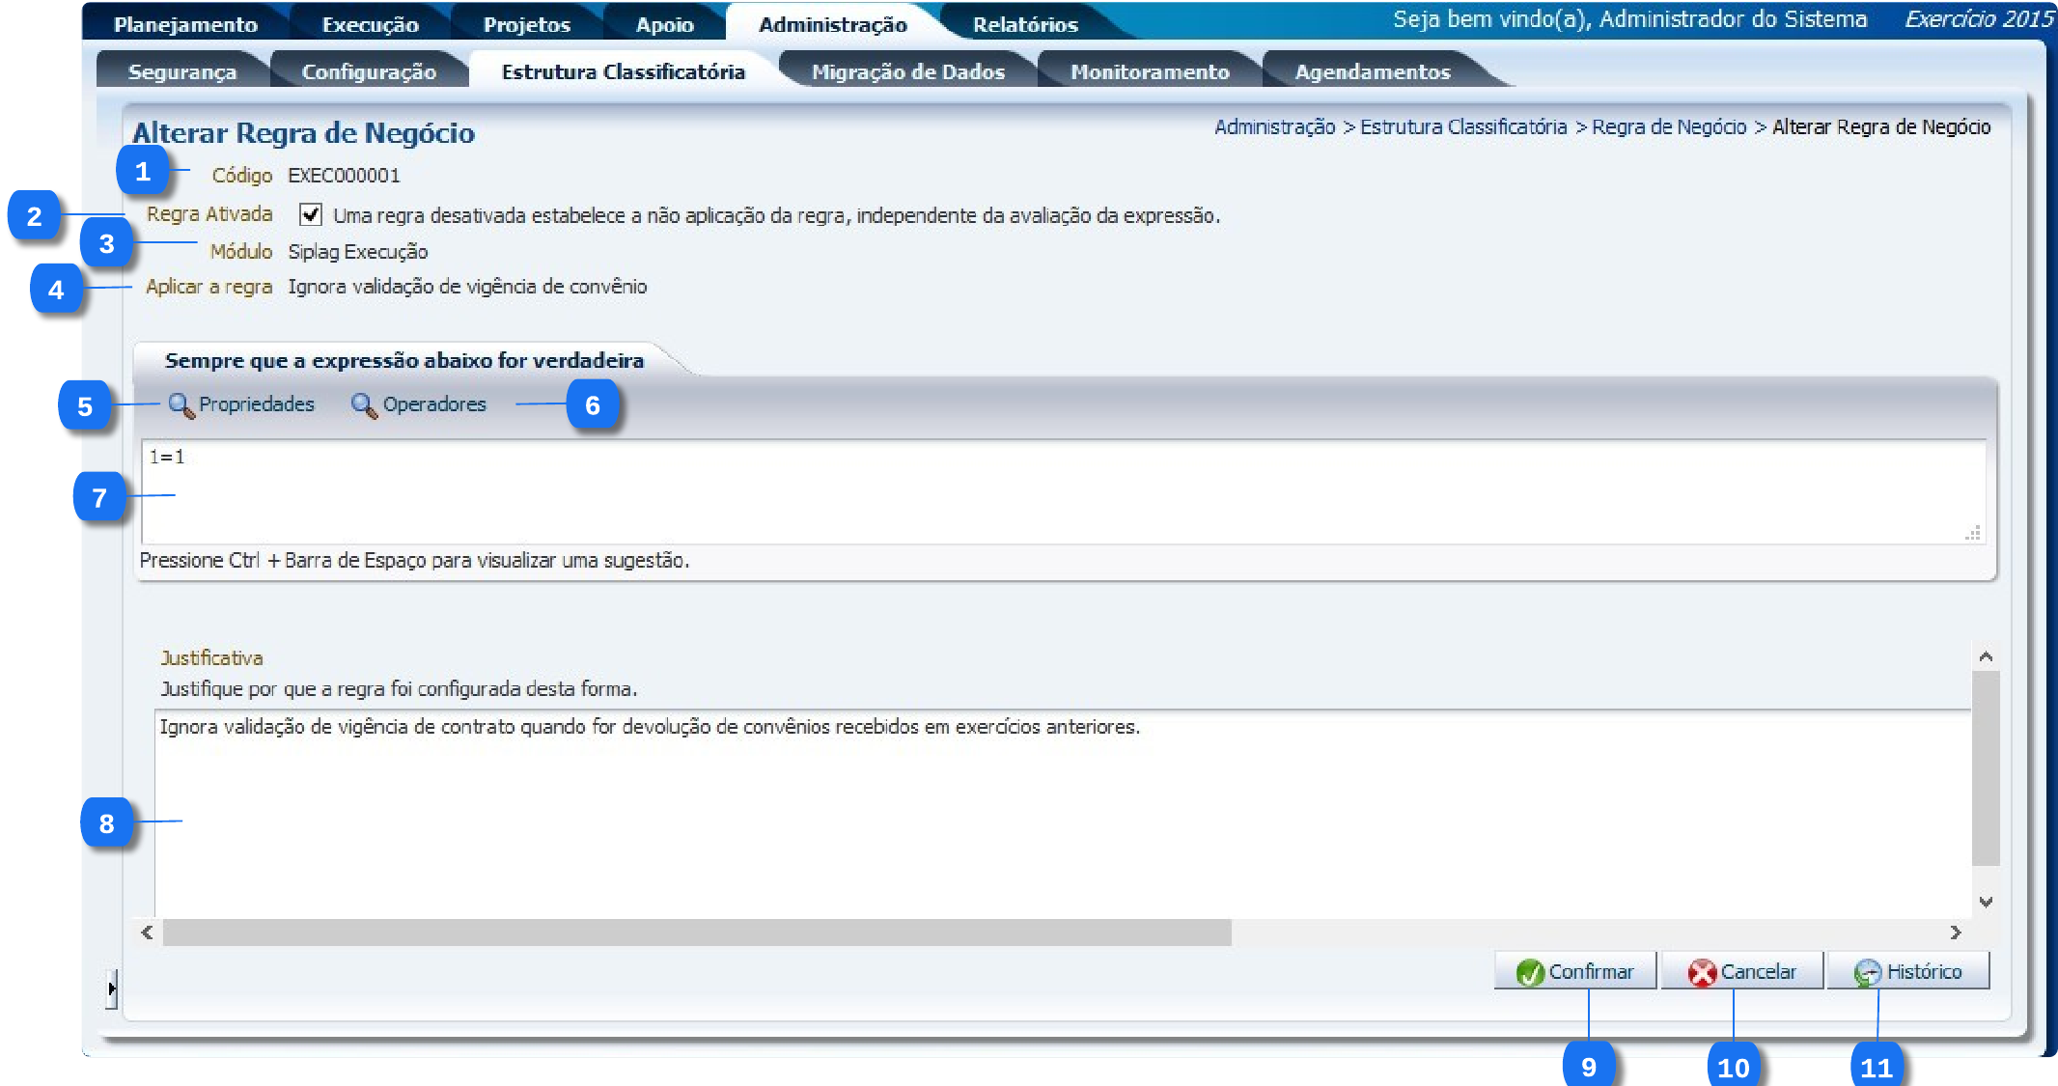The image size is (2058, 1086).
Task: Click the Propriedades magnifier icon
Action: tap(181, 405)
